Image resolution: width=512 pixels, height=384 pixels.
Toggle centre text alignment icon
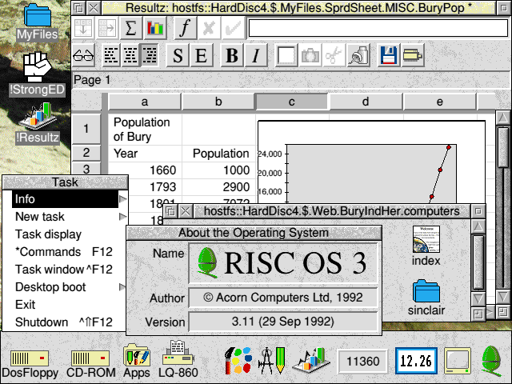[x=130, y=55]
